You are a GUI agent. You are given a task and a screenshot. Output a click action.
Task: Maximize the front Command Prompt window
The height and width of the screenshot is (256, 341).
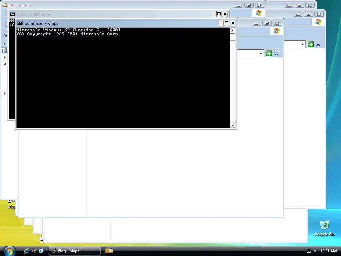tap(226, 23)
